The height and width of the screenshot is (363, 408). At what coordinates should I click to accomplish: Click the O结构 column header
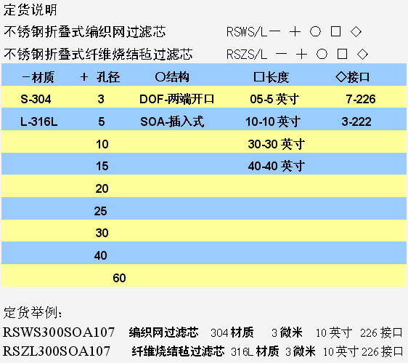[x=172, y=77]
